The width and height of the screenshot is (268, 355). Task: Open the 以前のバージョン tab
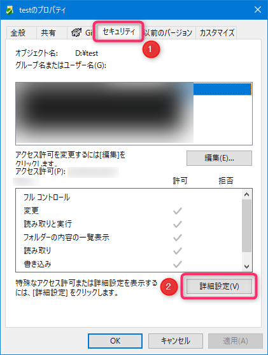tap(168, 33)
